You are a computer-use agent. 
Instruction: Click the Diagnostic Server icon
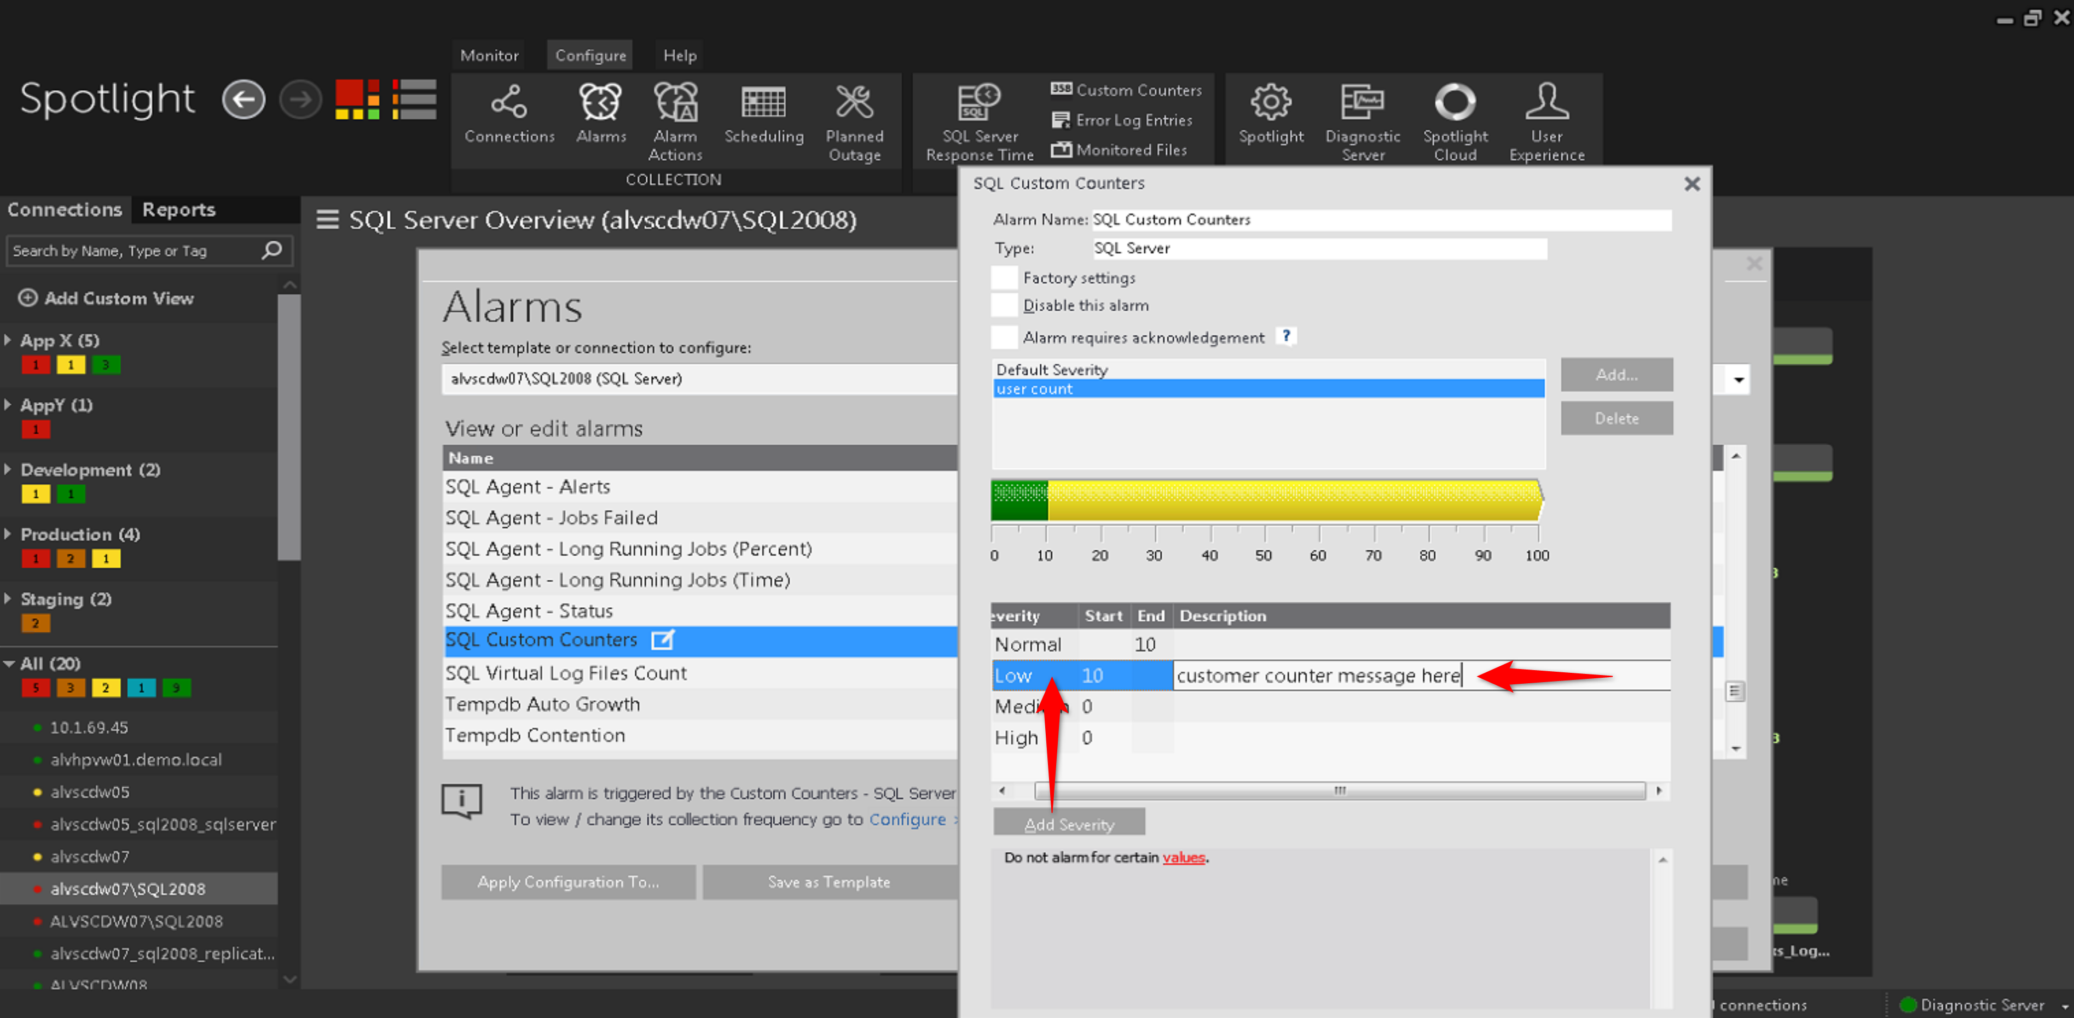click(1362, 103)
